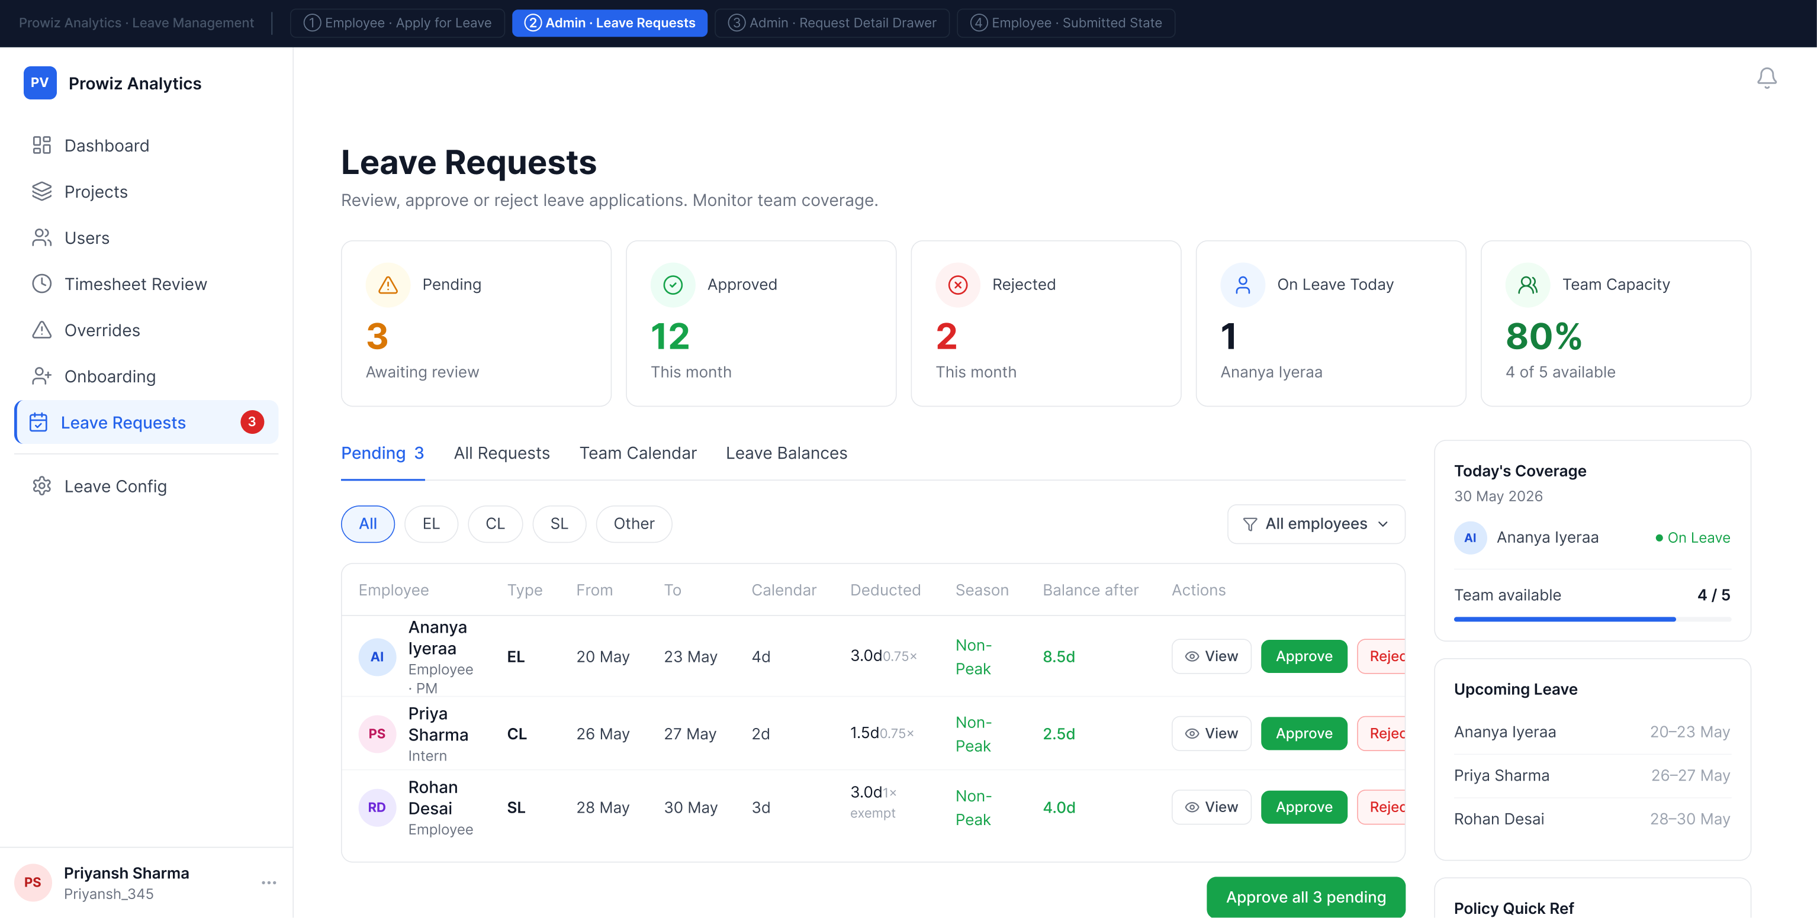Click the Team available progress bar

(1592, 620)
